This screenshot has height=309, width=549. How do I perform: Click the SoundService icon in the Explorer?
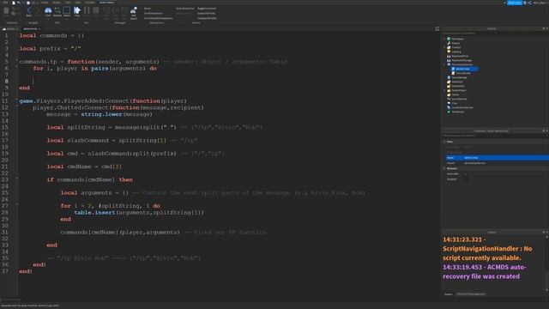click(x=449, y=99)
